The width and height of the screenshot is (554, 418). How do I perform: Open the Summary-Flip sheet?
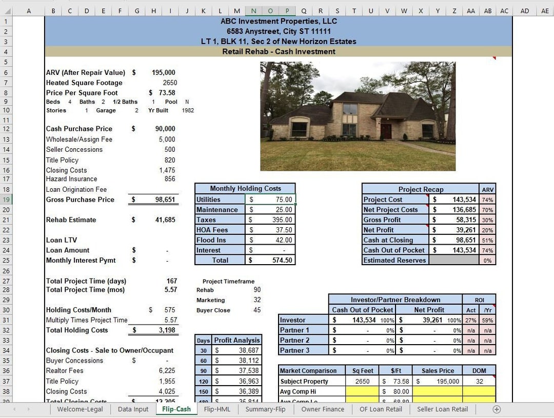pyautogui.click(x=265, y=409)
